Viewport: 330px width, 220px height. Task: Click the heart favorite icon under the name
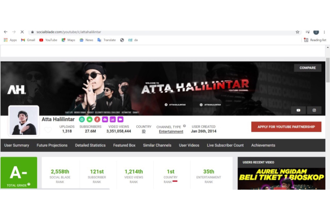click(48, 131)
